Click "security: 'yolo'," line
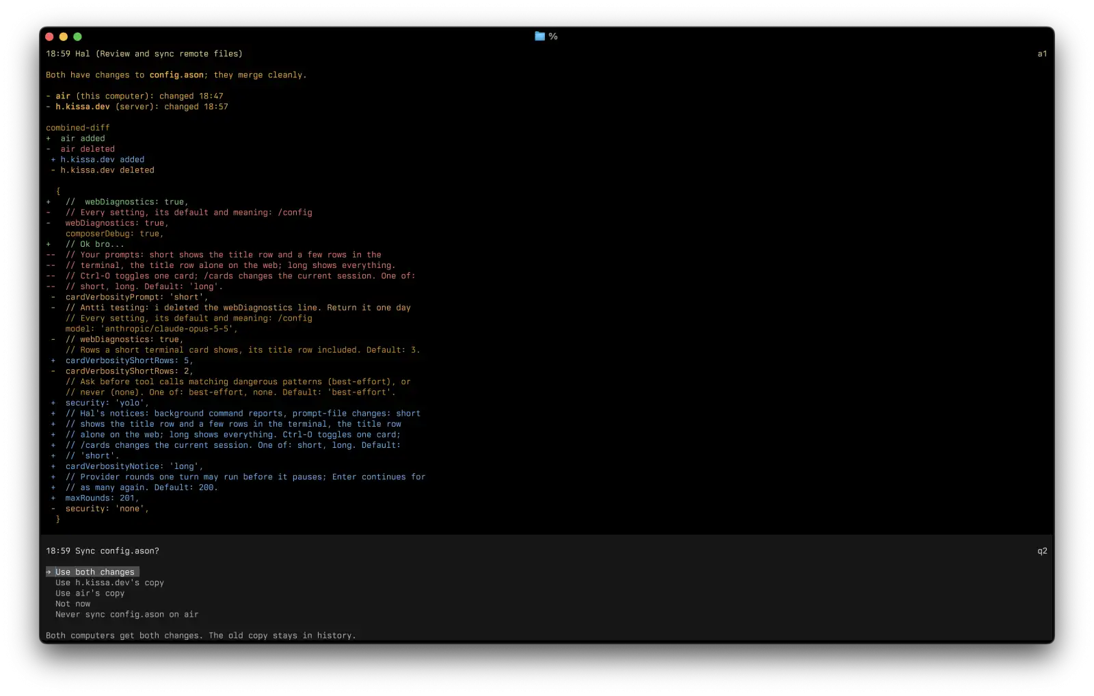This screenshot has width=1094, height=696. pos(100,403)
